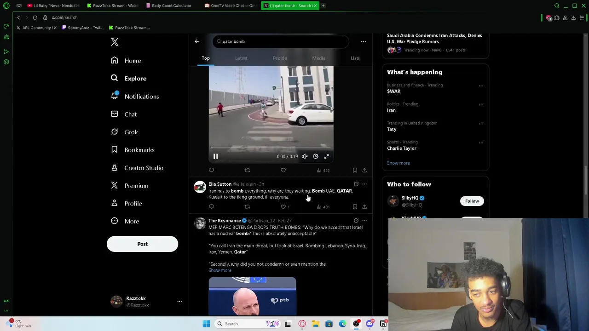The image size is (589, 331).
Task: Reply to Ella Sutton's post
Action: [211, 207]
